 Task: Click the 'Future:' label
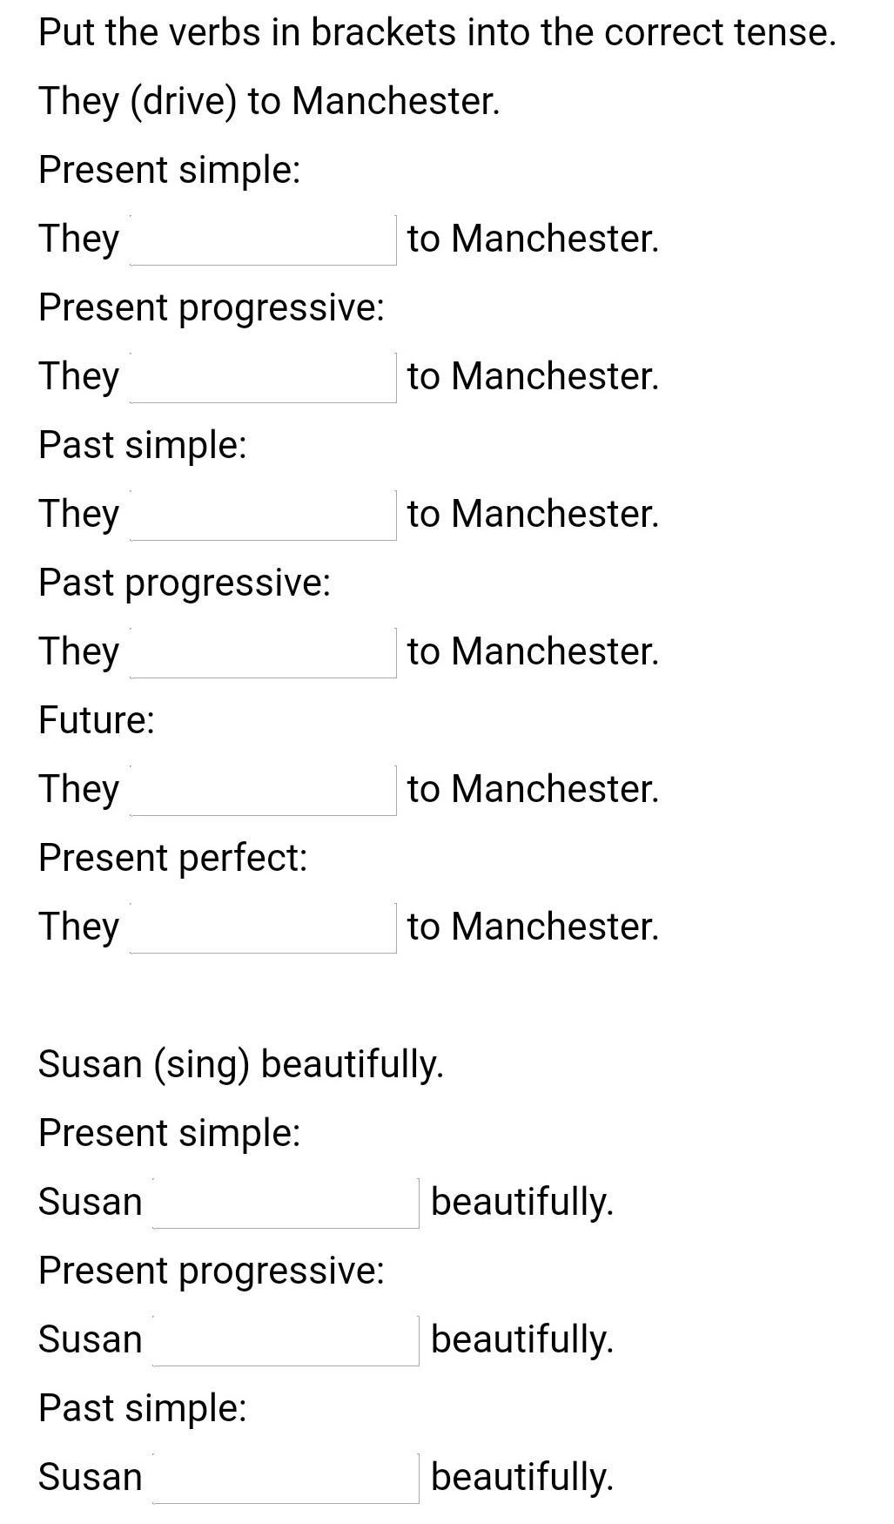point(97,720)
